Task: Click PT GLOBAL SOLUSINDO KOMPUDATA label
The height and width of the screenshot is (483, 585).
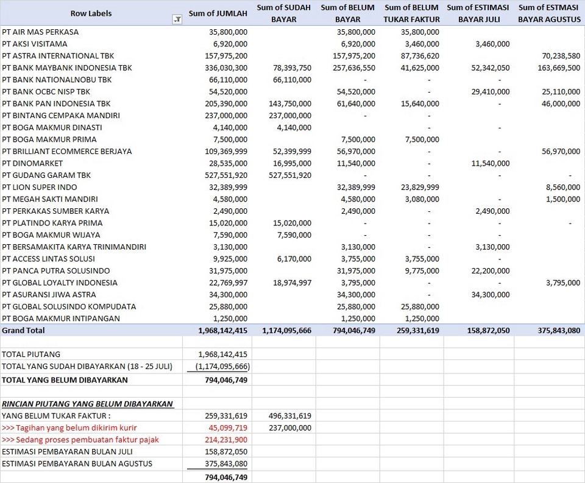Action: point(69,306)
